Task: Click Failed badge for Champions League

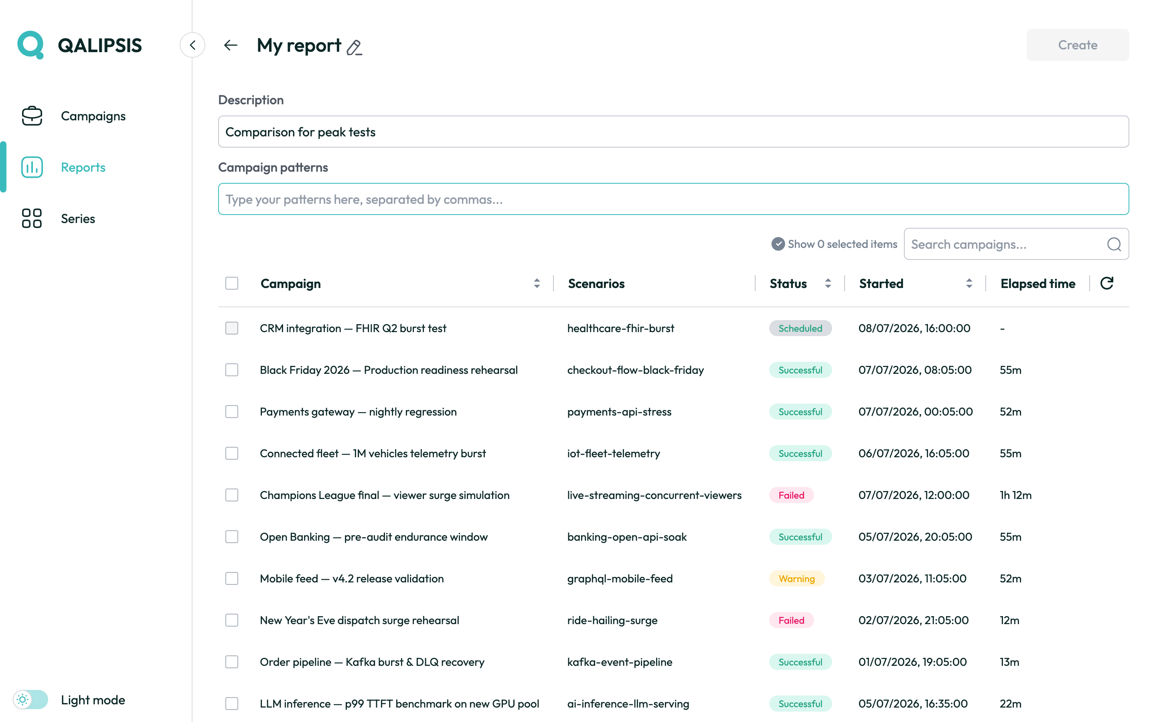Action: click(791, 495)
